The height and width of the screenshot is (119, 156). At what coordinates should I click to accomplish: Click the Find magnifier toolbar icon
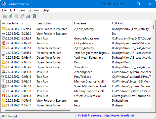pos(28,16)
